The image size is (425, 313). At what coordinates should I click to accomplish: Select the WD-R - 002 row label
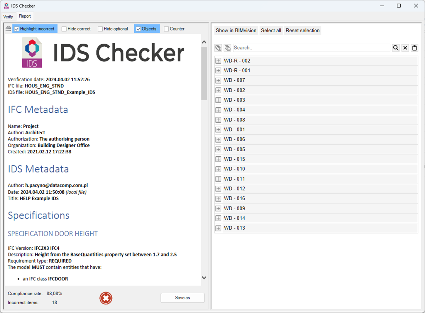(237, 61)
